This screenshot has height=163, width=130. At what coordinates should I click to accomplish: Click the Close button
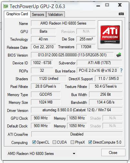[113, 153]
